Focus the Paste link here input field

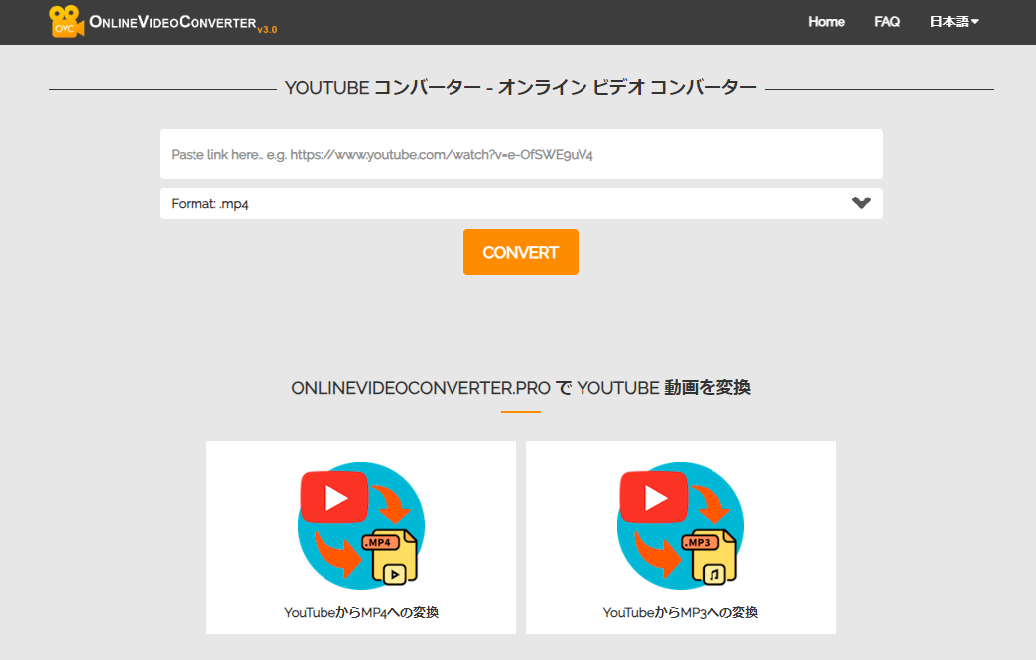pyautogui.click(x=521, y=154)
